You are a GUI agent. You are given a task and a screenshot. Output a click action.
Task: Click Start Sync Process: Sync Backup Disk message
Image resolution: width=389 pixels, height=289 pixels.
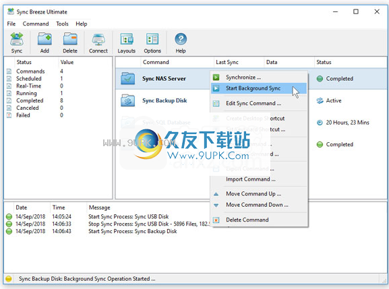point(133,231)
